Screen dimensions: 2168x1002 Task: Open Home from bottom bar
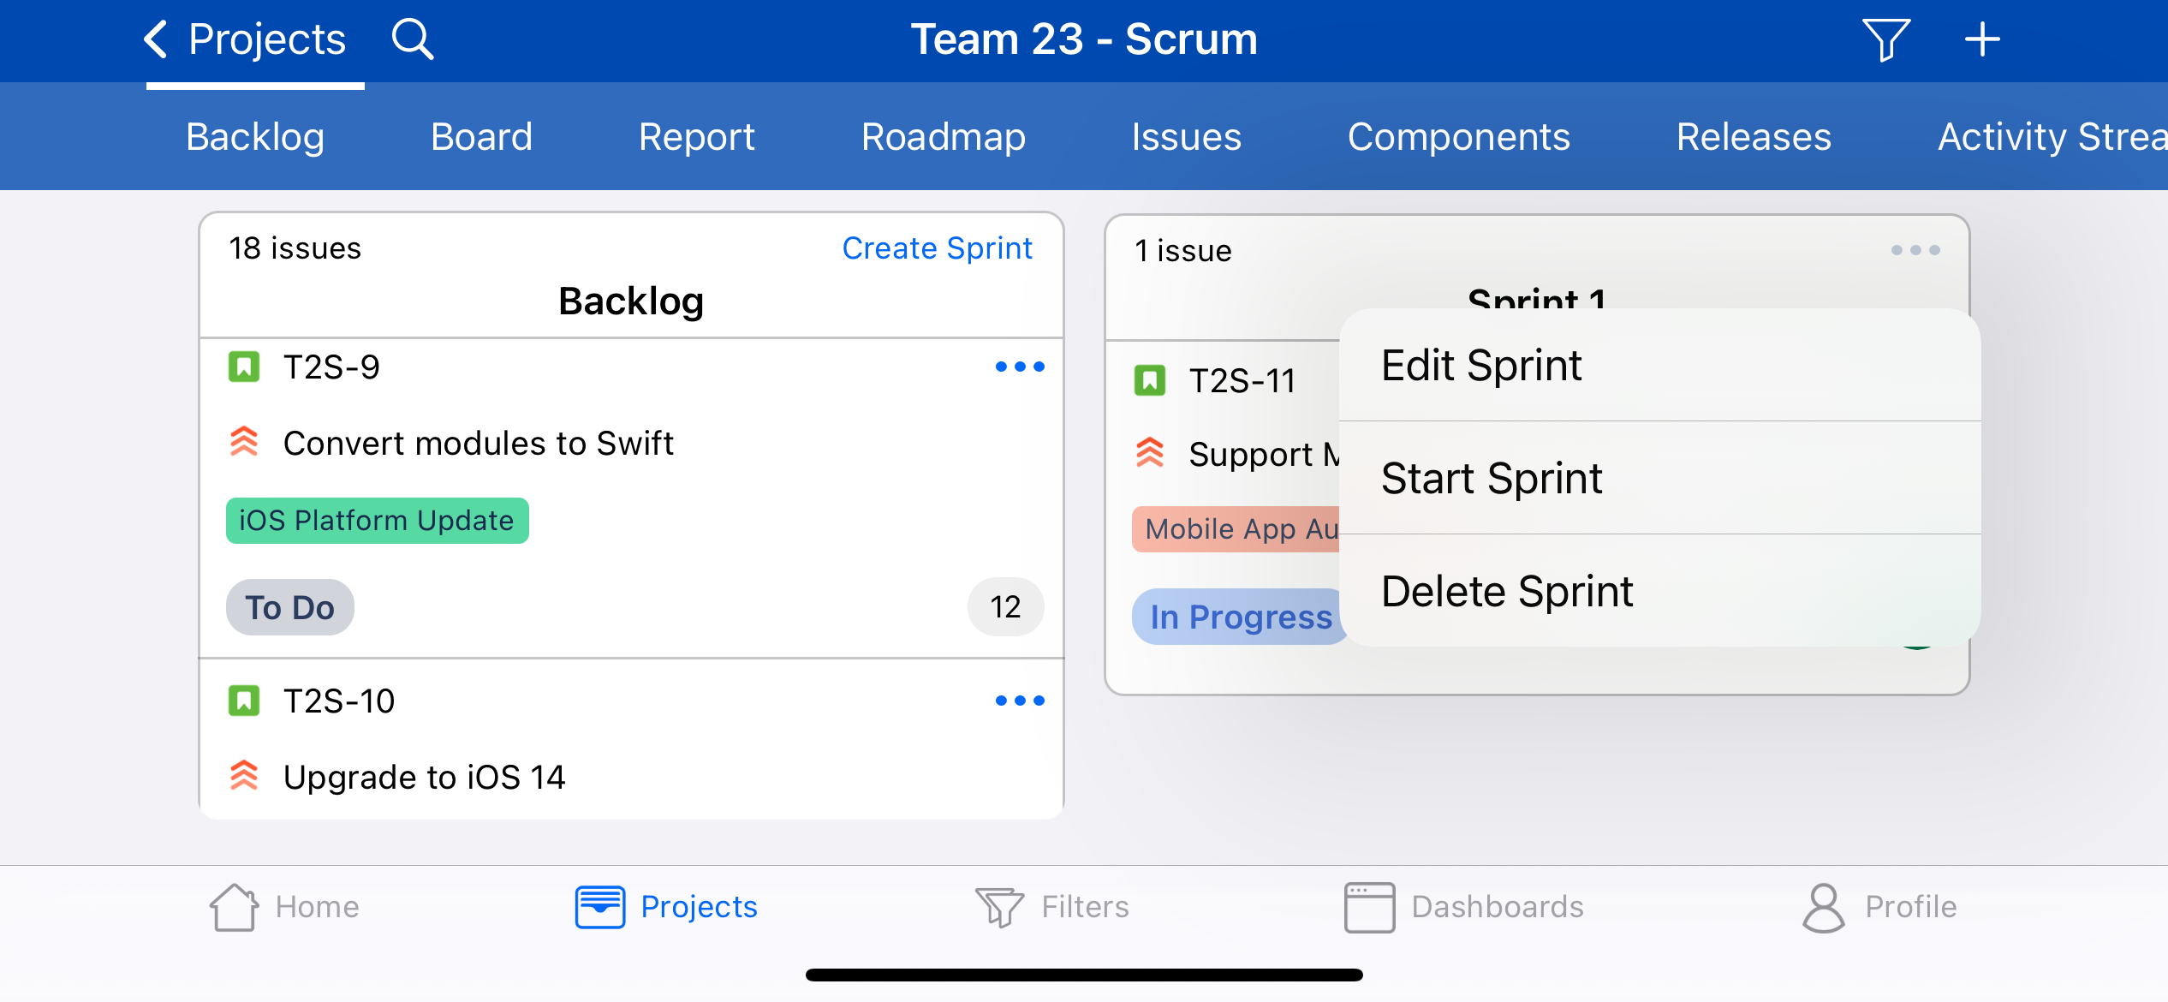click(284, 906)
